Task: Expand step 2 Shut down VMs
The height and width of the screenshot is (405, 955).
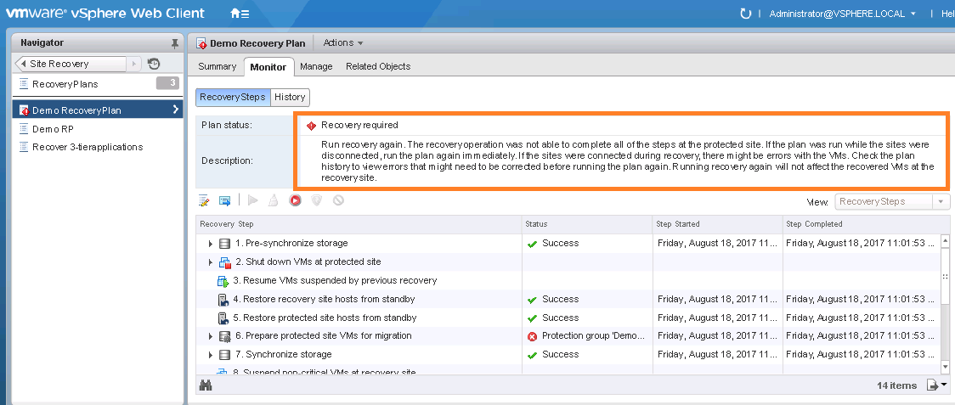Action: [x=211, y=262]
